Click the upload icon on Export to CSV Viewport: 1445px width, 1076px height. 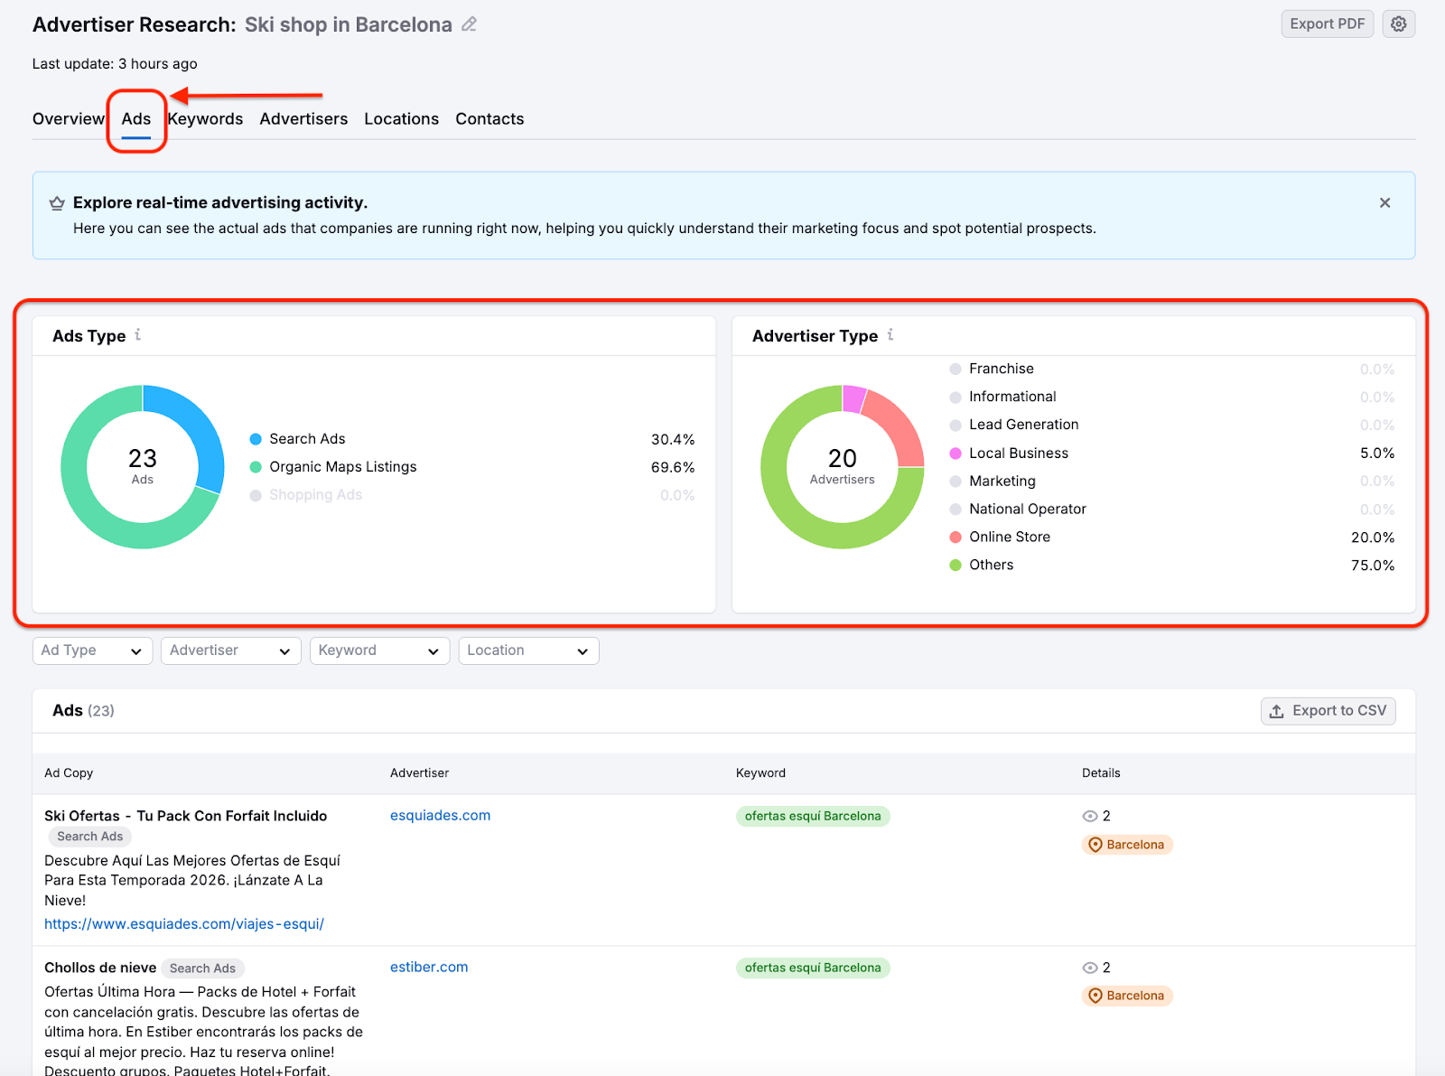(1276, 711)
